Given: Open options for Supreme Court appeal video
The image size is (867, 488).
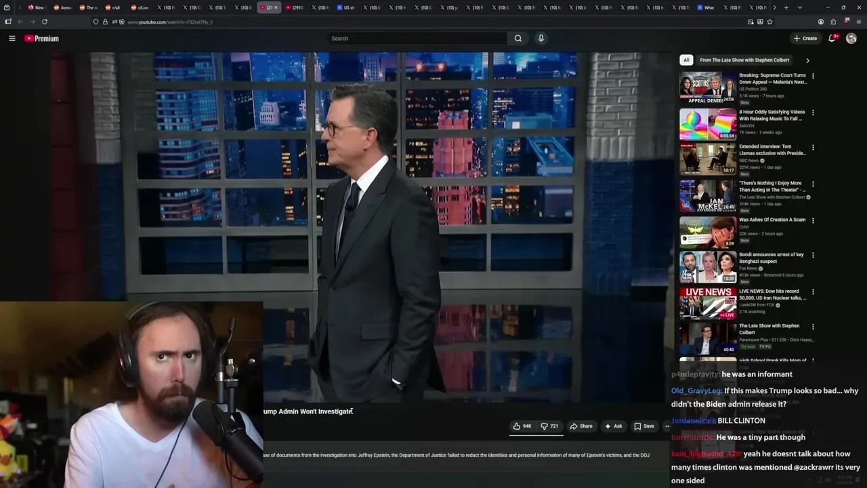Looking at the screenshot, I should pos(813,76).
